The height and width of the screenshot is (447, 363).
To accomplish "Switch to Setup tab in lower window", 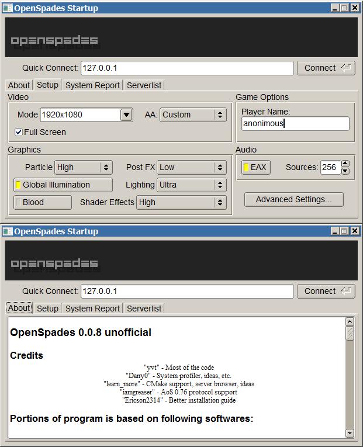I will click(x=47, y=309).
